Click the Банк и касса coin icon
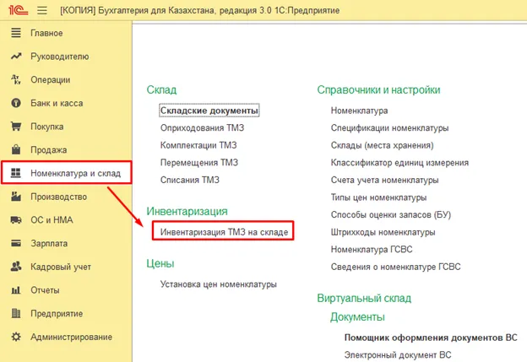The image size is (527, 362). coord(16,103)
